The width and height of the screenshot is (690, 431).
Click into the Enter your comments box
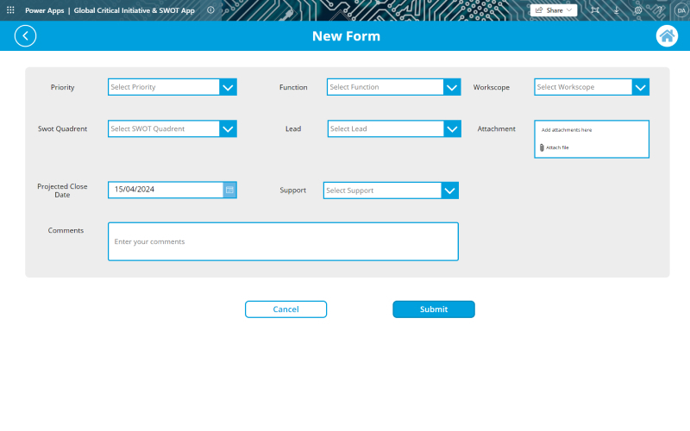coord(283,241)
